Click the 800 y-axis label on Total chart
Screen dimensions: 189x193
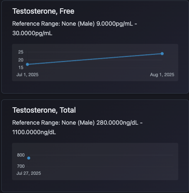pos(21,155)
